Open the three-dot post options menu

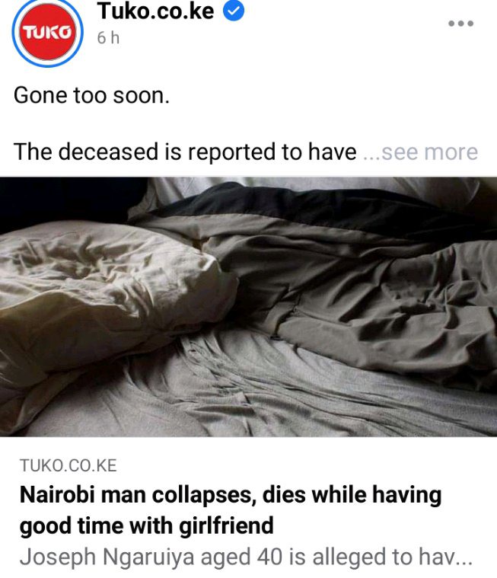[x=460, y=24]
